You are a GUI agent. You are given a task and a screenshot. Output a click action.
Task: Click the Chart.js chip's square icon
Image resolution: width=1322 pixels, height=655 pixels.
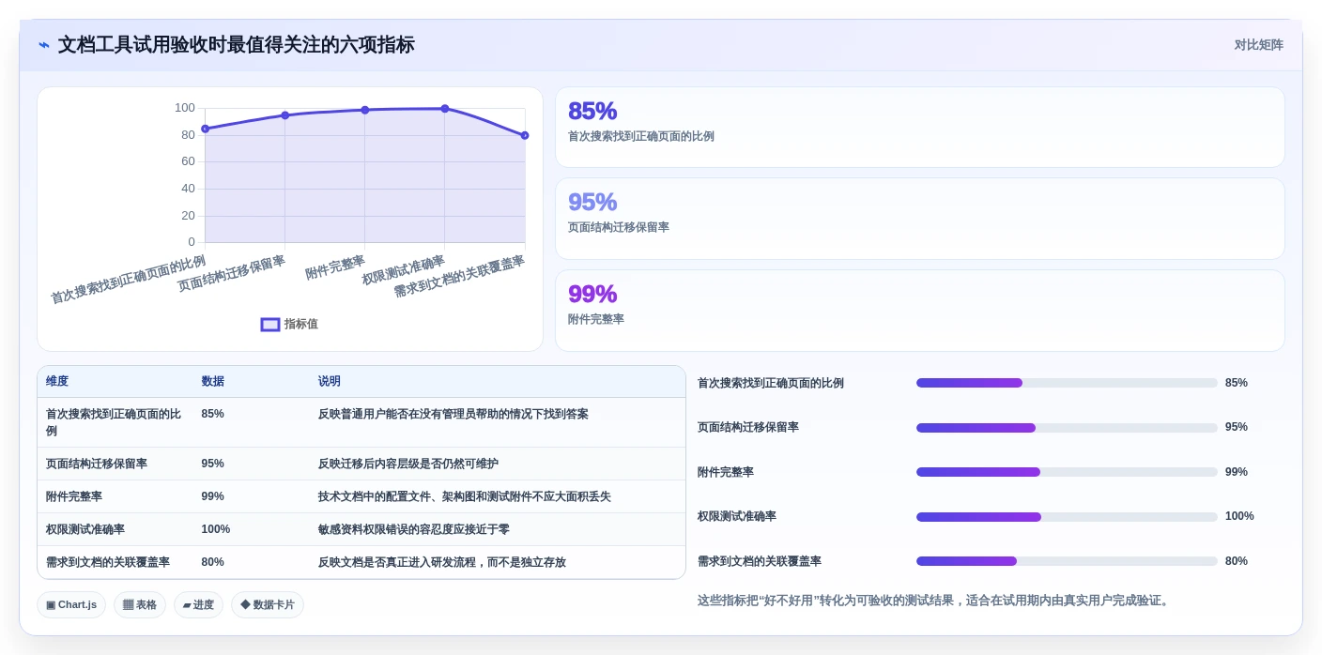51,605
